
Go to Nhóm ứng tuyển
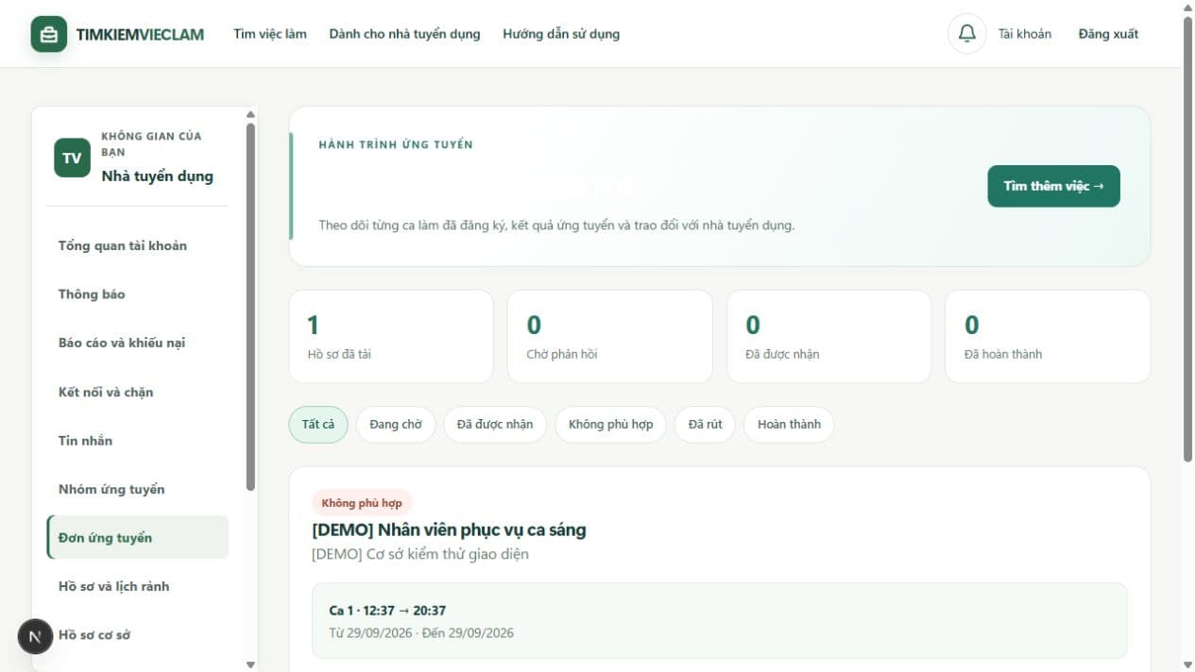click(138, 489)
